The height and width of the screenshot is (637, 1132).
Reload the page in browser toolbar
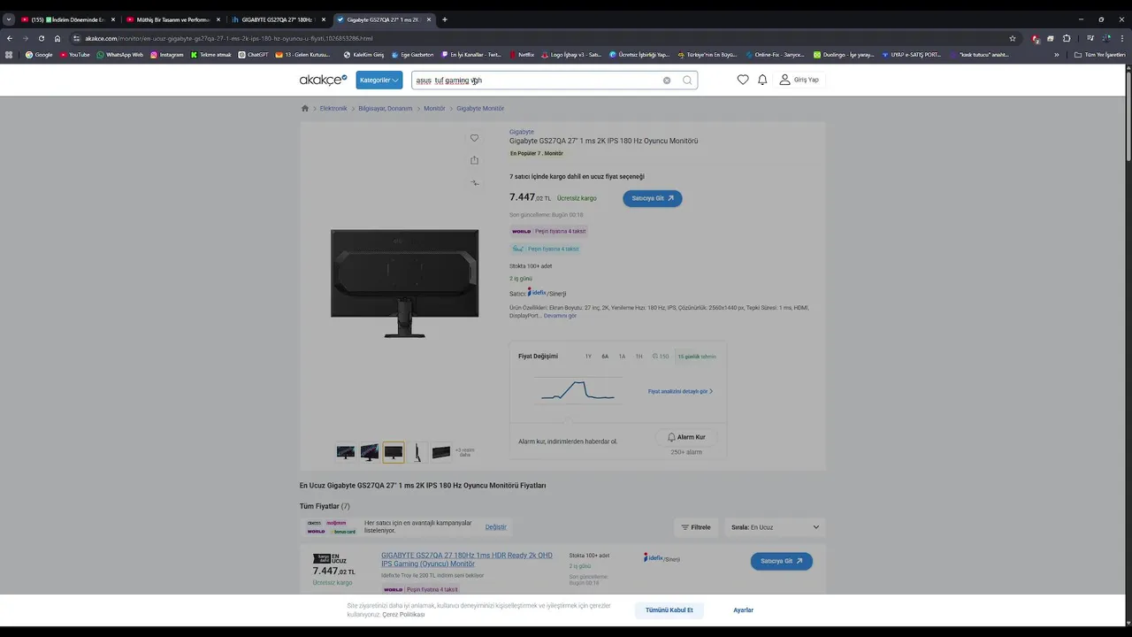coord(41,38)
